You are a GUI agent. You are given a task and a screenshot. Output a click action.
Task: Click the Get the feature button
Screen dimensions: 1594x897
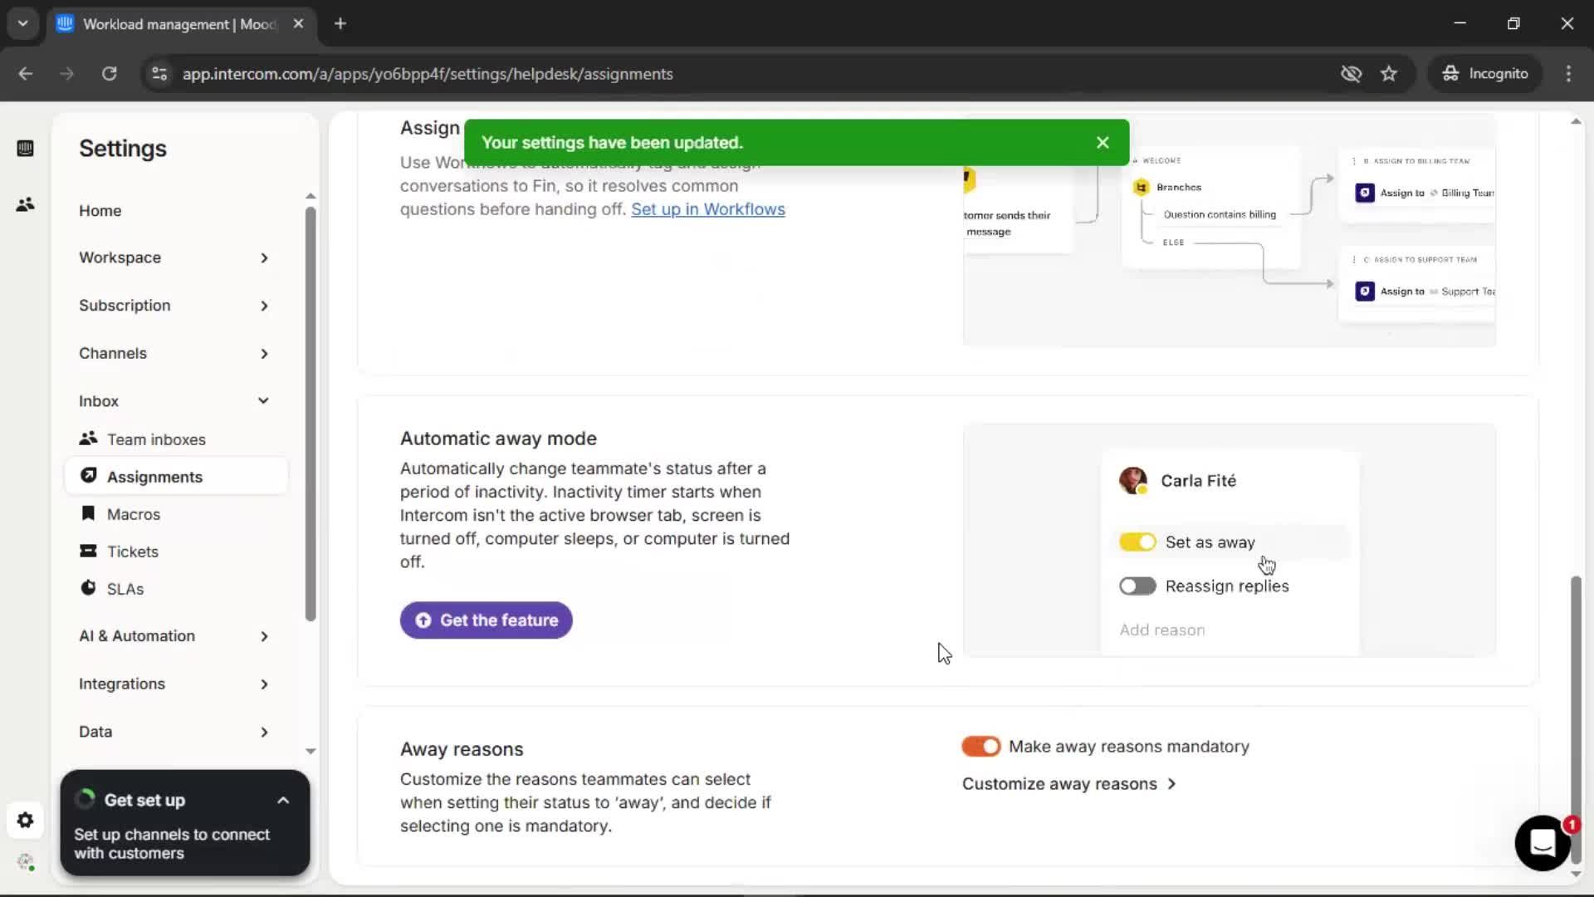pos(486,620)
